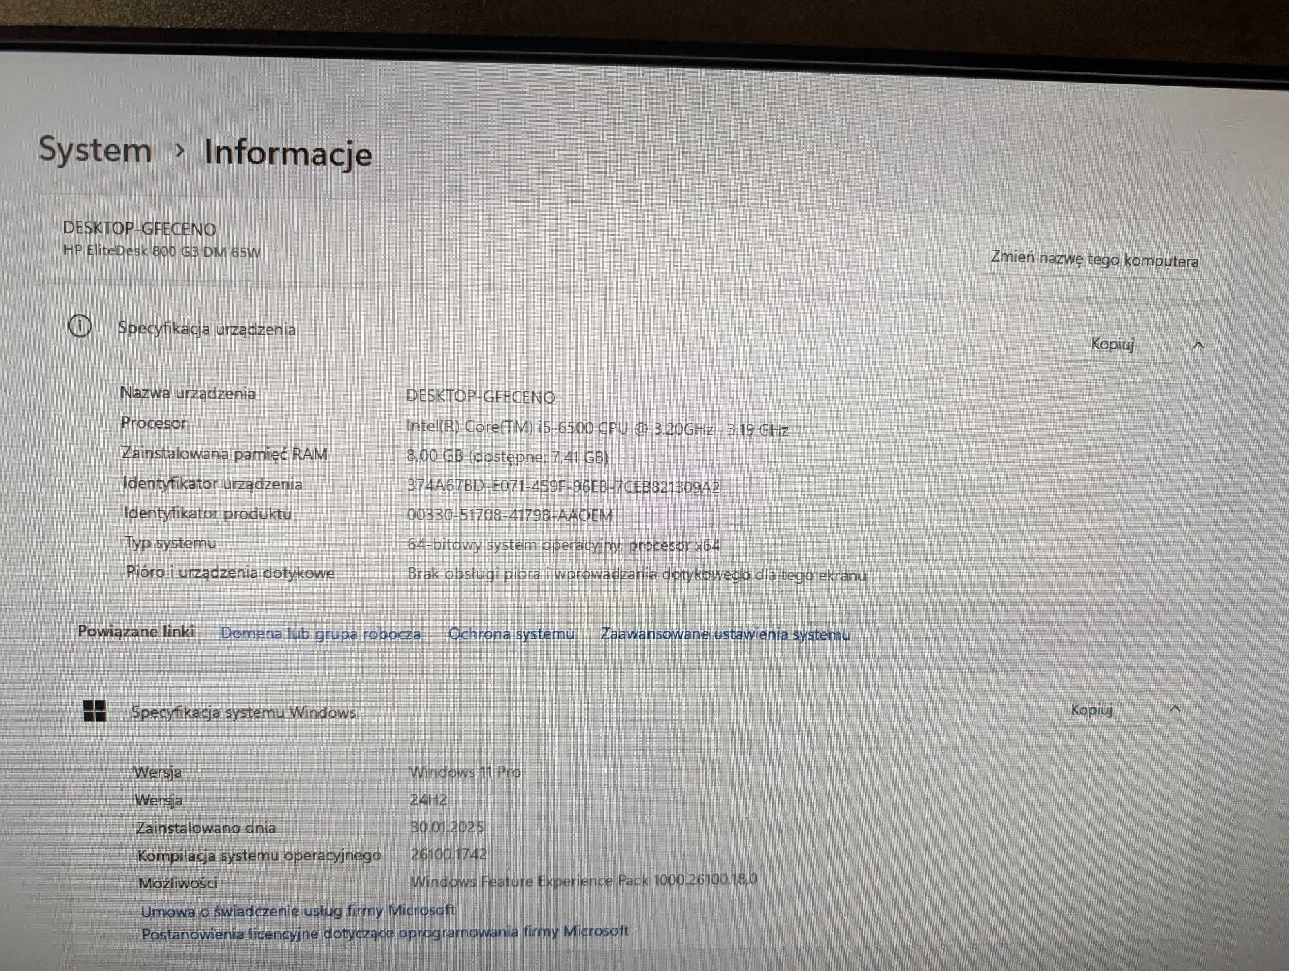
Task: Click the Pióro i urządzenia dotykowe label
Action: pos(230,573)
